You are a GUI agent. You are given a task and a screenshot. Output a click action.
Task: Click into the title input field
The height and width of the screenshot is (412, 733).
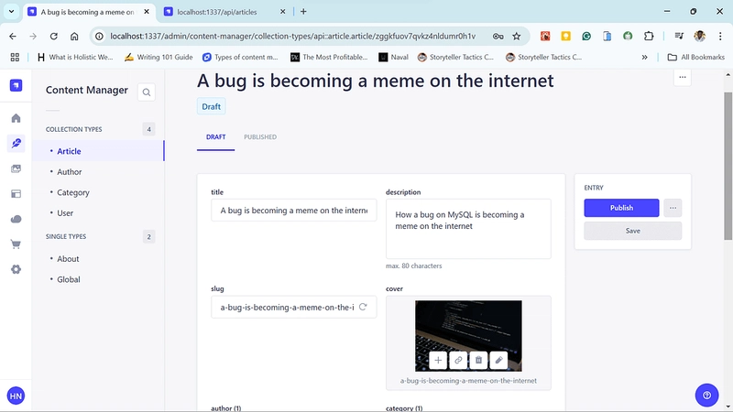293,211
